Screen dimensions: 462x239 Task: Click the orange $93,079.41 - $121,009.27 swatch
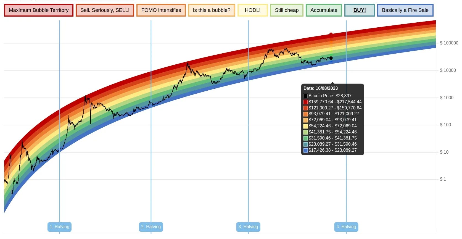[306, 114]
